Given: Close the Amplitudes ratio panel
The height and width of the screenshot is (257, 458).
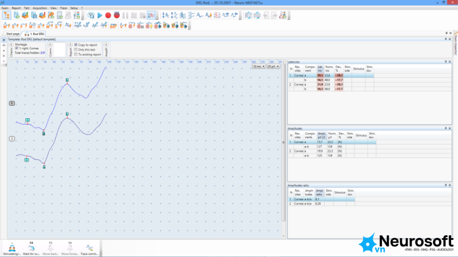Looking at the screenshot, I should tap(450, 185).
